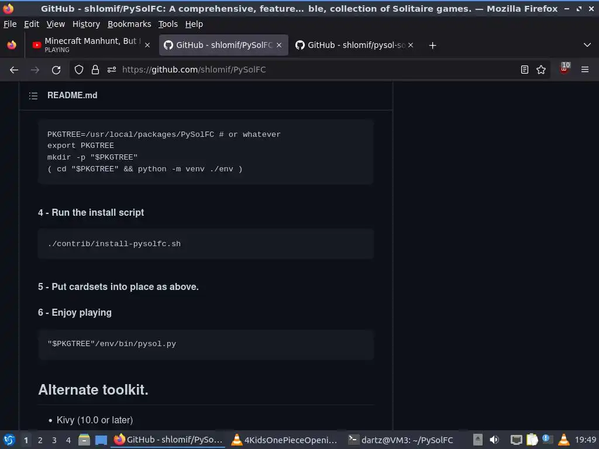Open the VLC 4KidsOnePieceOpening taskbar entry
Viewport: 599px width, 449px height.
tap(285, 440)
